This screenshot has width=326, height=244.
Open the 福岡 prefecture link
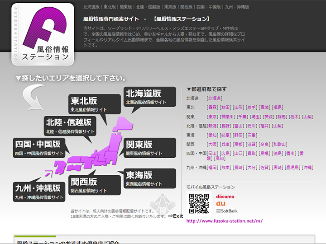(x=212, y=168)
